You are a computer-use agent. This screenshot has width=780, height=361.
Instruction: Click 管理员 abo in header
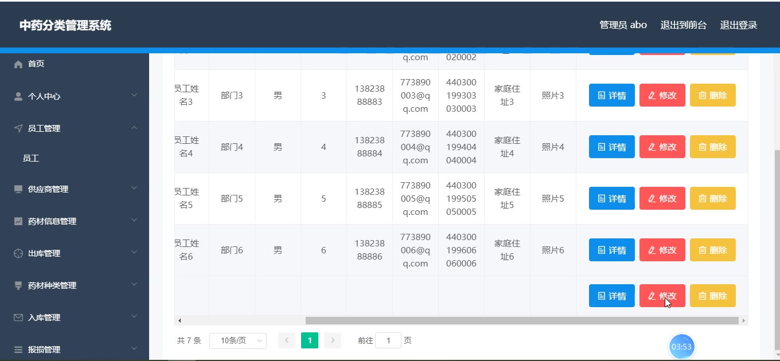623,25
